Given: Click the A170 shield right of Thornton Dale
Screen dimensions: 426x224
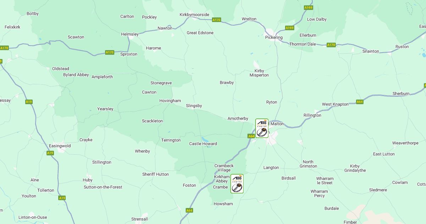Looking at the screenshot, I should 331,45.
